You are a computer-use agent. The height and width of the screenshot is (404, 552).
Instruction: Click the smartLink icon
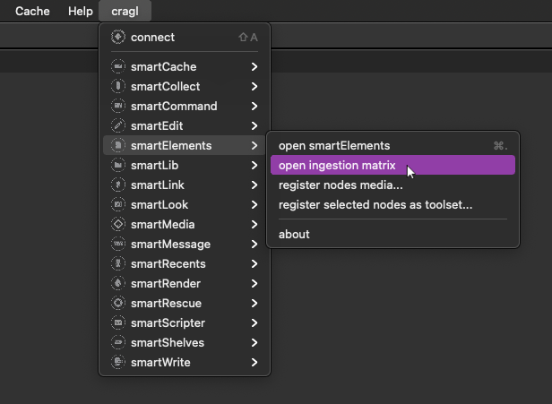[117, 185]
